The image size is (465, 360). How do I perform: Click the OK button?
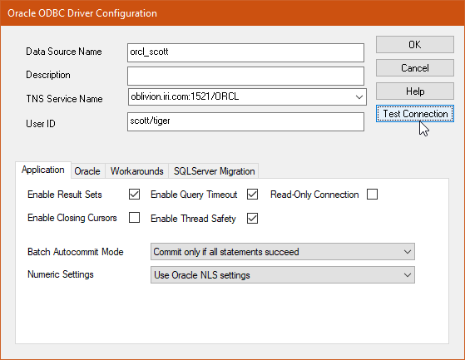(415, 45)
